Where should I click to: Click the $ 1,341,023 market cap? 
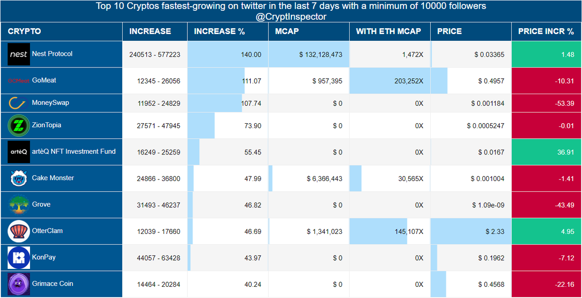click(309, 232)
